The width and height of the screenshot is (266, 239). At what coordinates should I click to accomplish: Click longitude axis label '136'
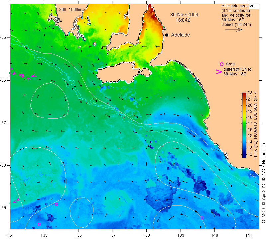pos(78,235)
